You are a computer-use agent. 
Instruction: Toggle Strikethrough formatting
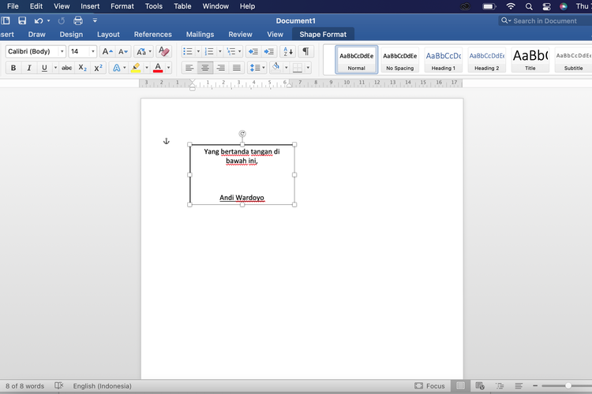click(x=66, y=69)
